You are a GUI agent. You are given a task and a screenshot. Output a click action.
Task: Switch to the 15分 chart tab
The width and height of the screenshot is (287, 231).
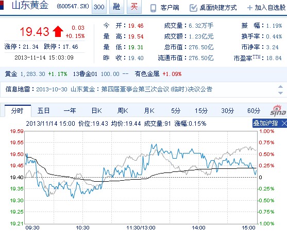pyautogui.click(x=201, y=111)
